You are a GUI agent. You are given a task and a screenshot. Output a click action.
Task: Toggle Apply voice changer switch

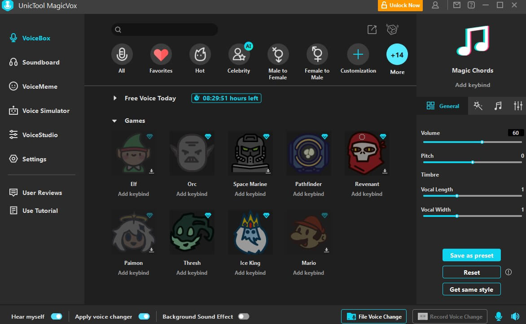[144, 316]
